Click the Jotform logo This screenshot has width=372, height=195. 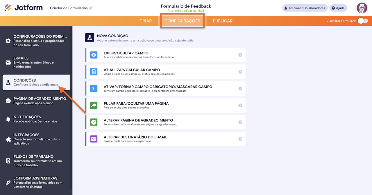coord(23,8)
